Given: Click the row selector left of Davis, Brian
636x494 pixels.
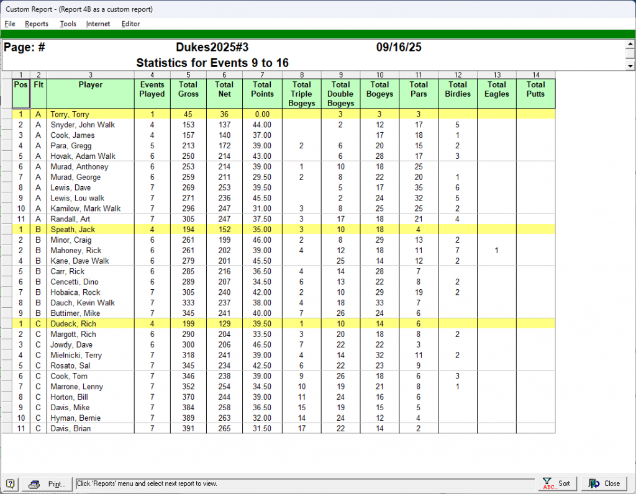Looking at the screenshot, I should point(6,429).
